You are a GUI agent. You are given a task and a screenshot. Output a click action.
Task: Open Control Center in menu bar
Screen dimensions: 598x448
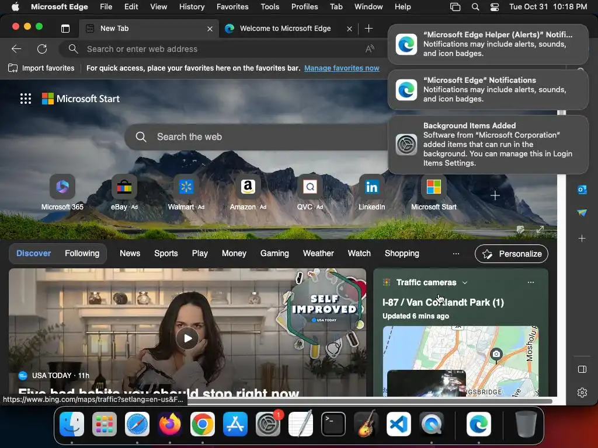[494, 7]
